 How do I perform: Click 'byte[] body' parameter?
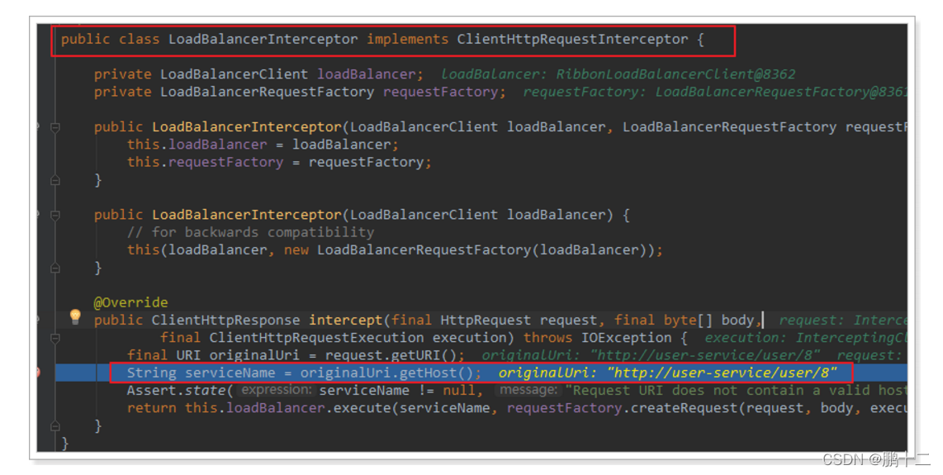pos(708,321)
